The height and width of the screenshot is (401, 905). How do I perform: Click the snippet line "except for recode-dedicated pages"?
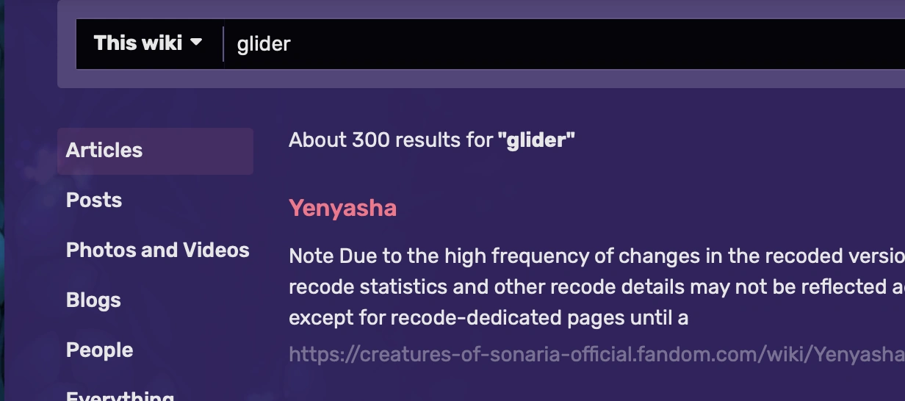[x=488, y=318]
